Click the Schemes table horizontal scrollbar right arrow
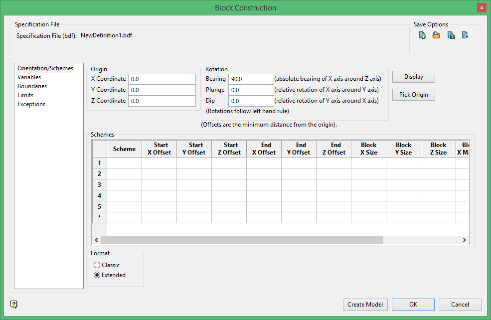 coord(464,240)
